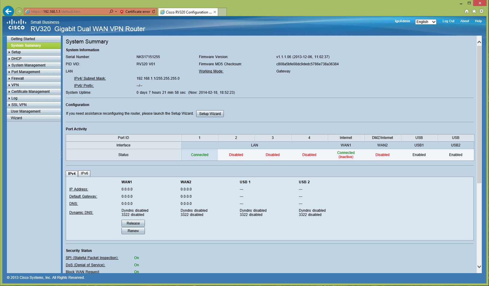Open the About link in the header

[464, 21]
